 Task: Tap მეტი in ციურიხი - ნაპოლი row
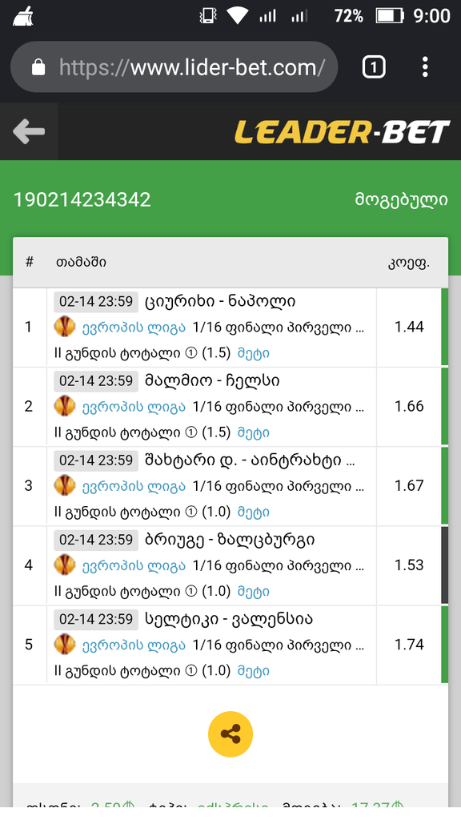254,353
